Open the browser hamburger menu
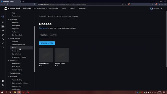This screenshot has height=94, width=167. (x=165, y=4)
